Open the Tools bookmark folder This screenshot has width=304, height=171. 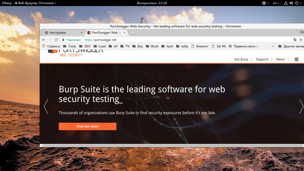[x=69, y=46]
